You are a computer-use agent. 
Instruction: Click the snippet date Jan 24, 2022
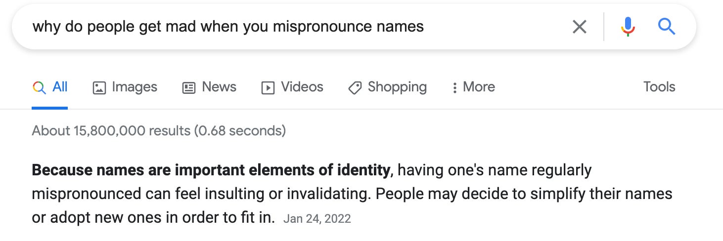coord(317,219)
